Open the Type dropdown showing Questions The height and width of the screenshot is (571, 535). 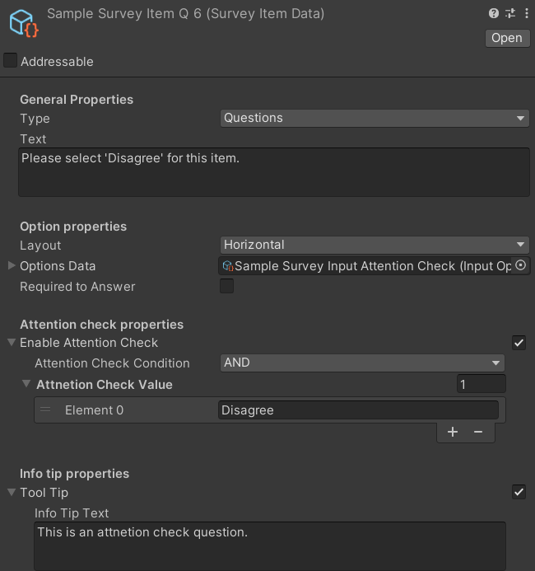[x=374, y=118]
